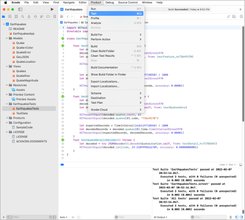Screen dimensions: 245x220
Task: Click the test passed diamond on line 32
Action: pyautogui.click(x=63, y=140)
